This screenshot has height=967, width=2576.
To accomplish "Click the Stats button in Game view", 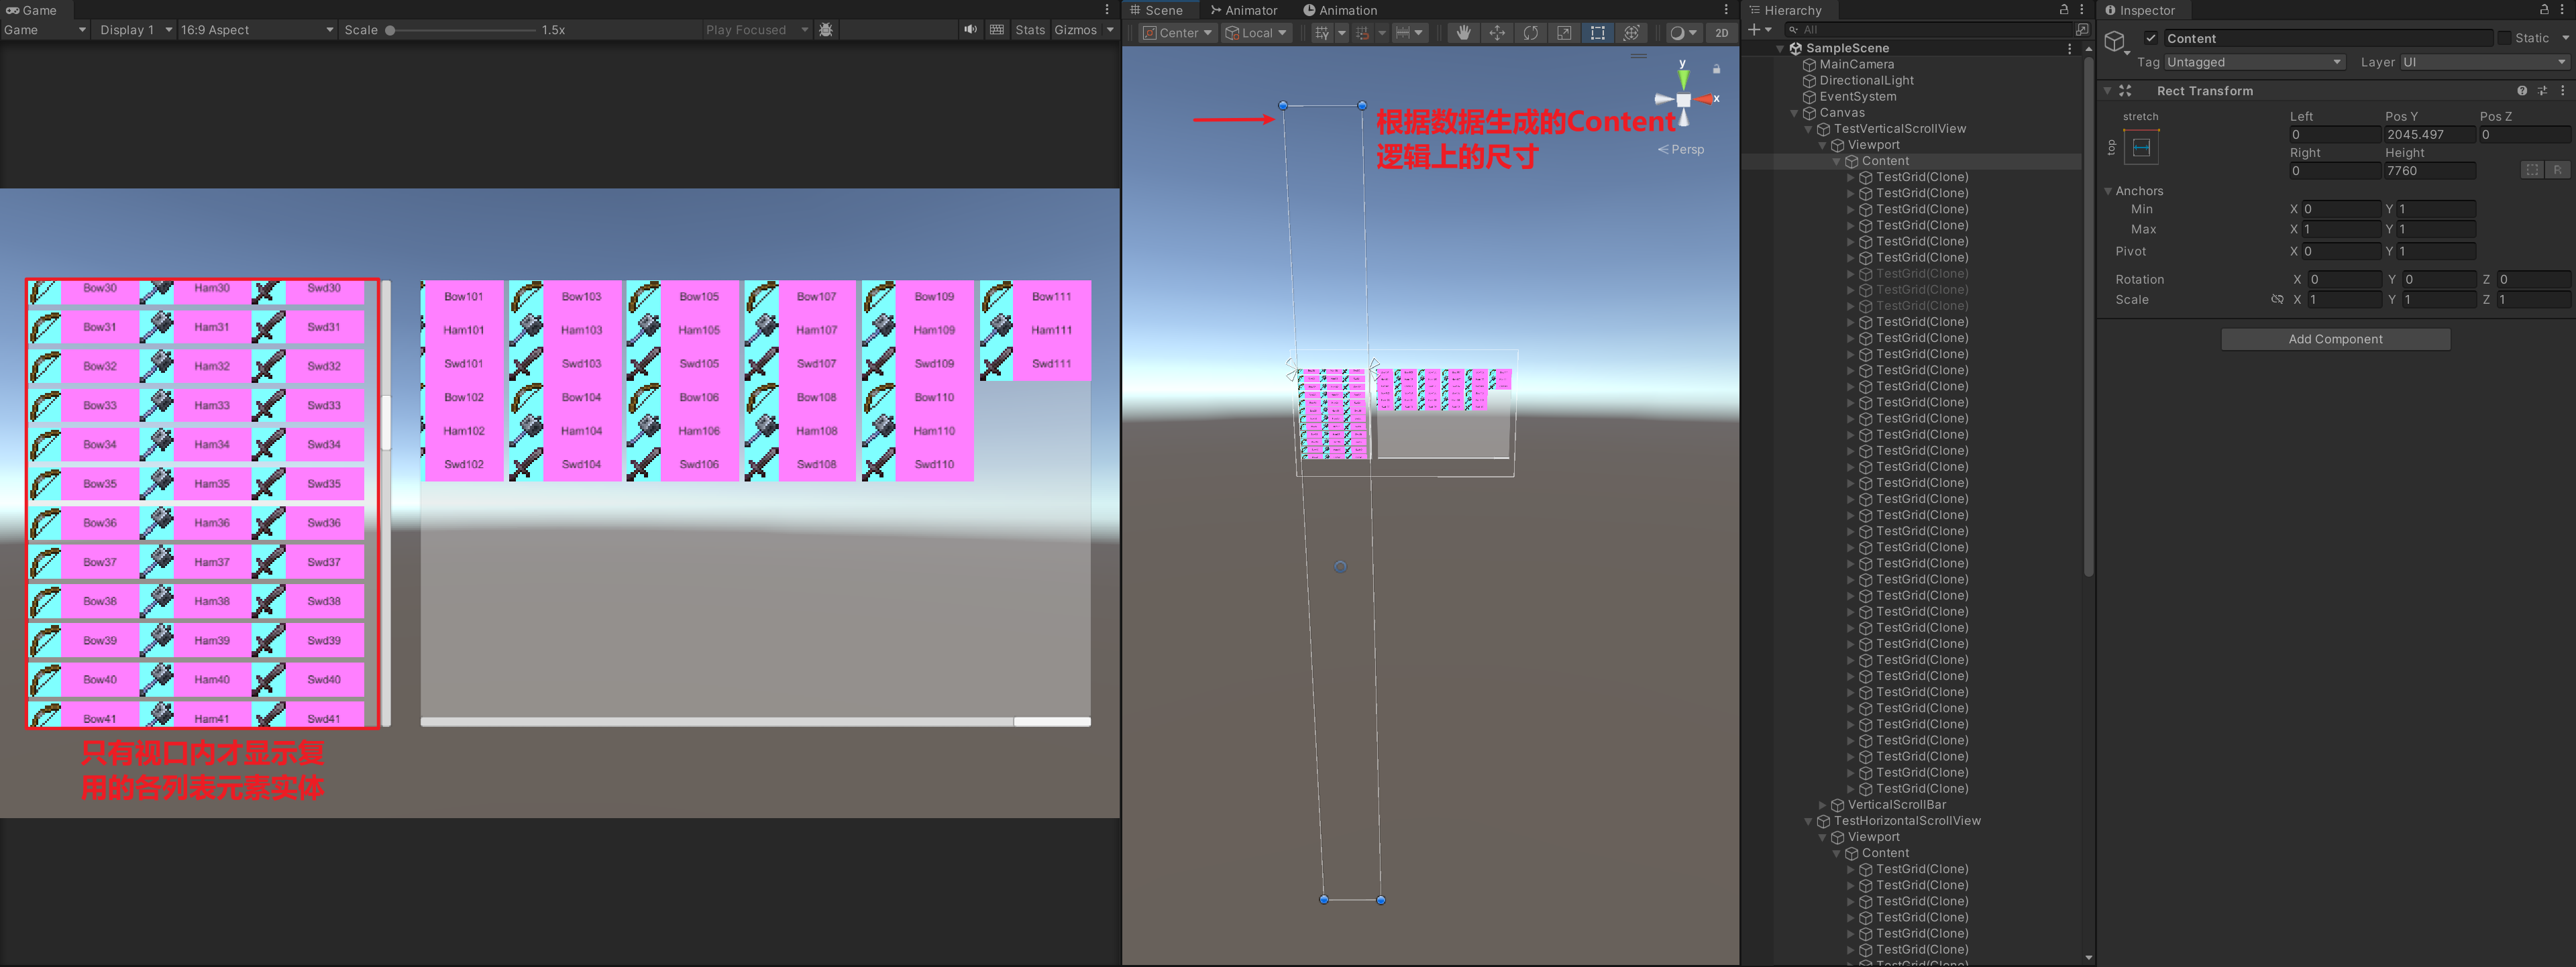I will pos(1029,30).
